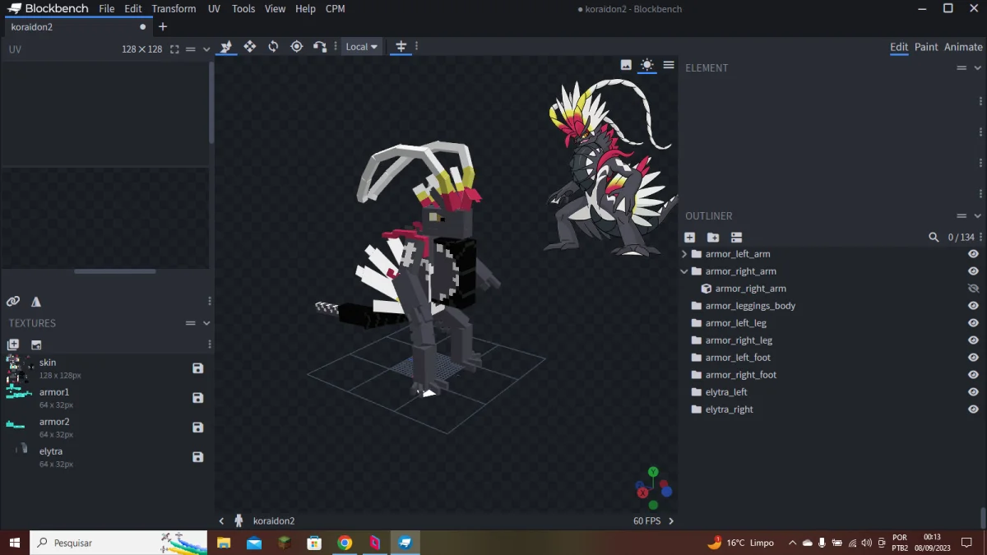Open the viewport hamburger menu
Screen dimensions: 987x555
point(669,65)
